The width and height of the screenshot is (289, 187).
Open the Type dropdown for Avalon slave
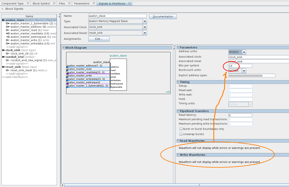144,21
